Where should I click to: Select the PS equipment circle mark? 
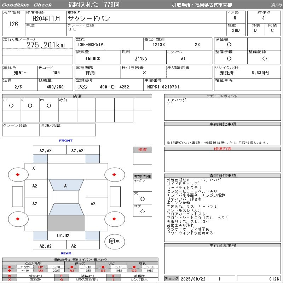[x=30, y=105]
